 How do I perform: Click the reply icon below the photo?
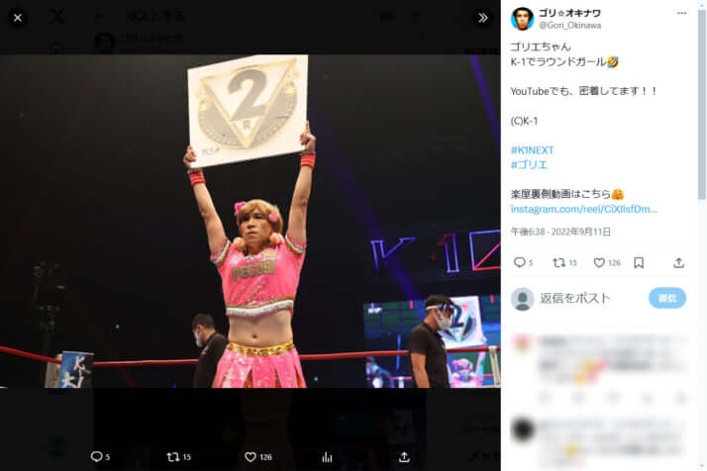(96, 456)
